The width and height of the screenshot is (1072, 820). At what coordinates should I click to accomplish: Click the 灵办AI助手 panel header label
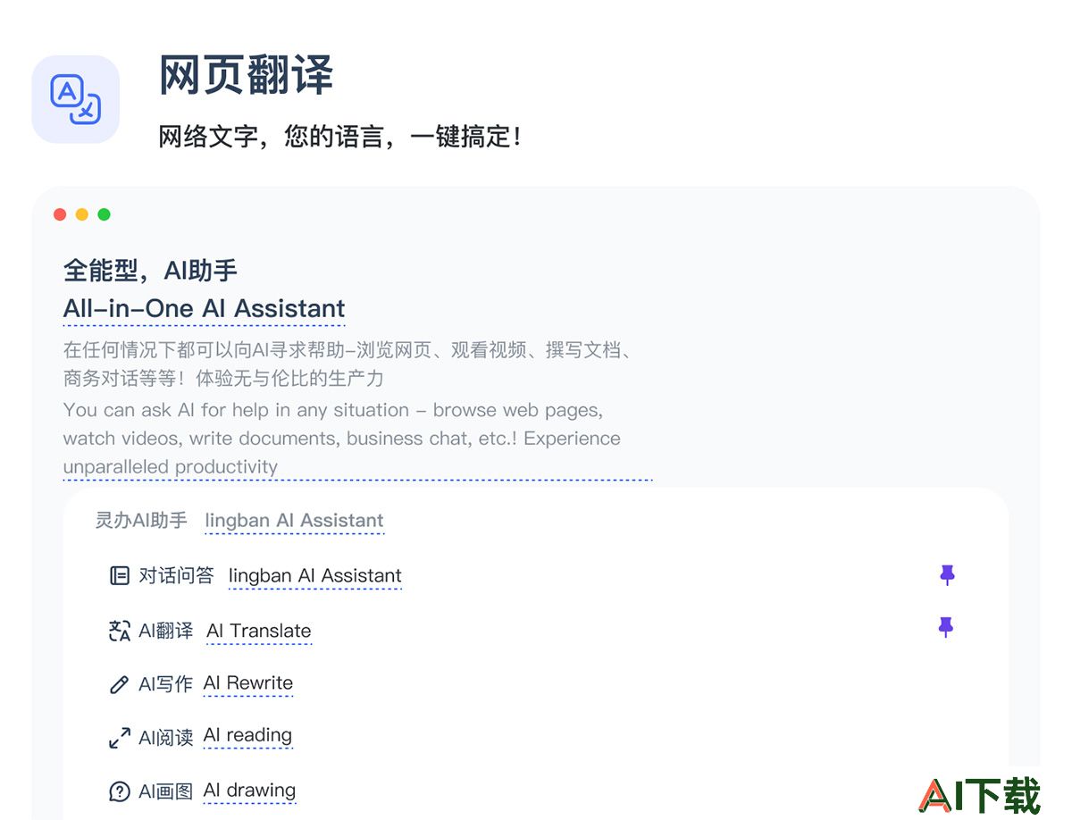(x=141, y=521)
